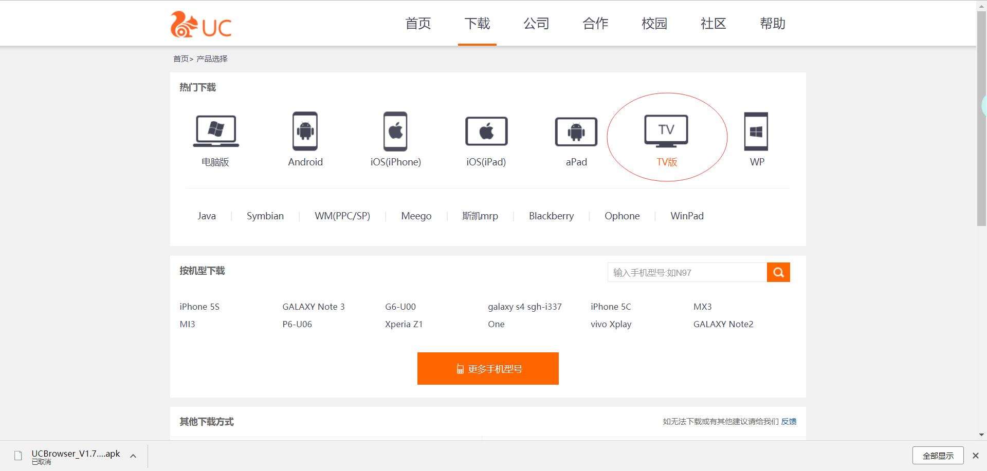This screenshot has height=471, width=987.
Task: Select the iOS(iPhone) apple phone icon
Action: click(395, 131)
